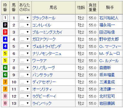Select mark dropdown for ワーケア

point(25,61)
